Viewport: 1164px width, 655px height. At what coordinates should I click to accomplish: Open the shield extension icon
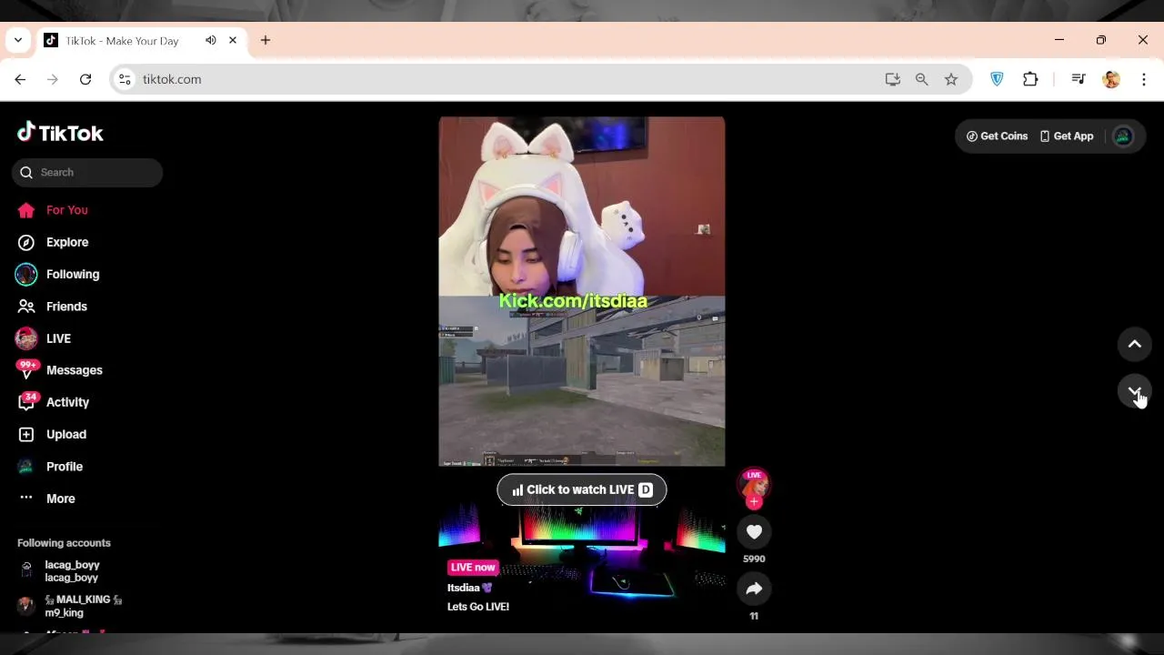point(997,79)
